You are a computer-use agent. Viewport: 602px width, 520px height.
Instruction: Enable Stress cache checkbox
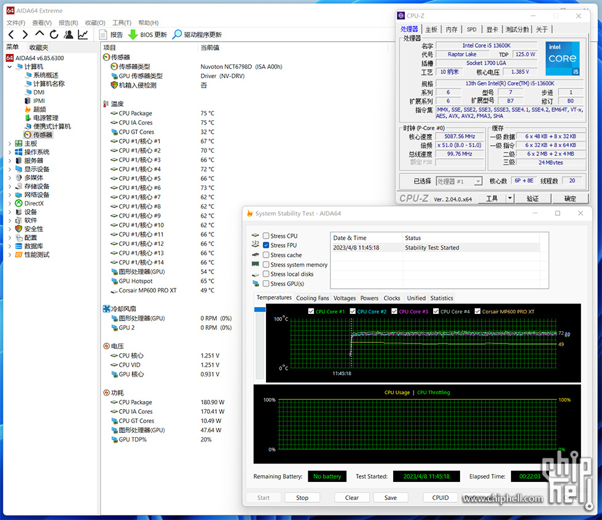(x=265, y=255)
